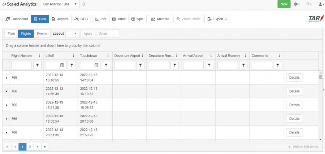Open Details for the 13:10:55 flight
The height and width of the screenshot is (154, 325).
(294, 78)
